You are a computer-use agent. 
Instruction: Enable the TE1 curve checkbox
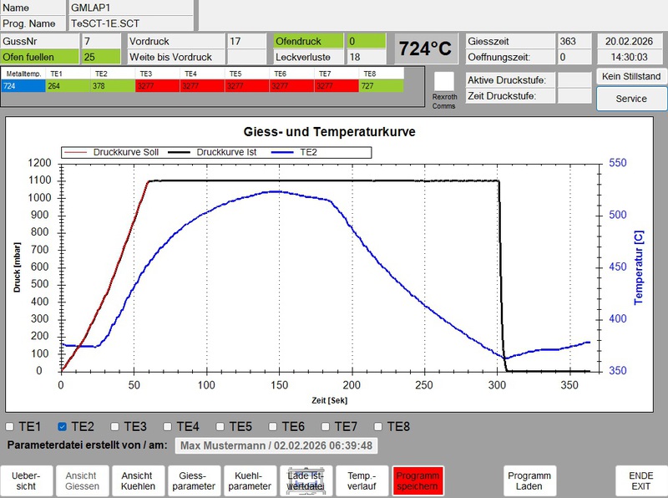pyautogui.click(x=11, y=427)
